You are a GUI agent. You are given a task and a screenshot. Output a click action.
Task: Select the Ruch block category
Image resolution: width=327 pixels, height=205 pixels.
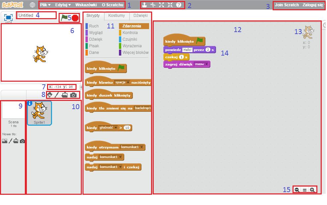(92, 26)
